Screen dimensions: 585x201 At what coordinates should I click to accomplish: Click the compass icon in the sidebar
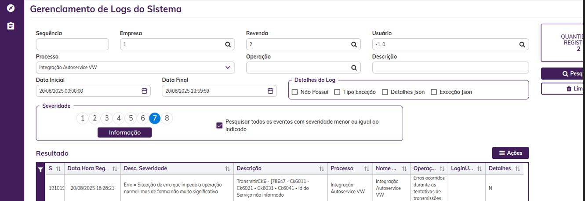tap(11, 8)
